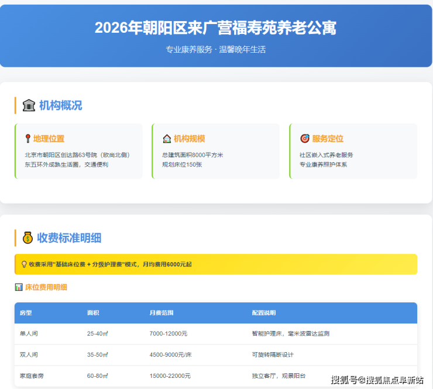Click the lightbulb icon in yellow notice banner
Viewport: 433px width, 389px height.
24,264
